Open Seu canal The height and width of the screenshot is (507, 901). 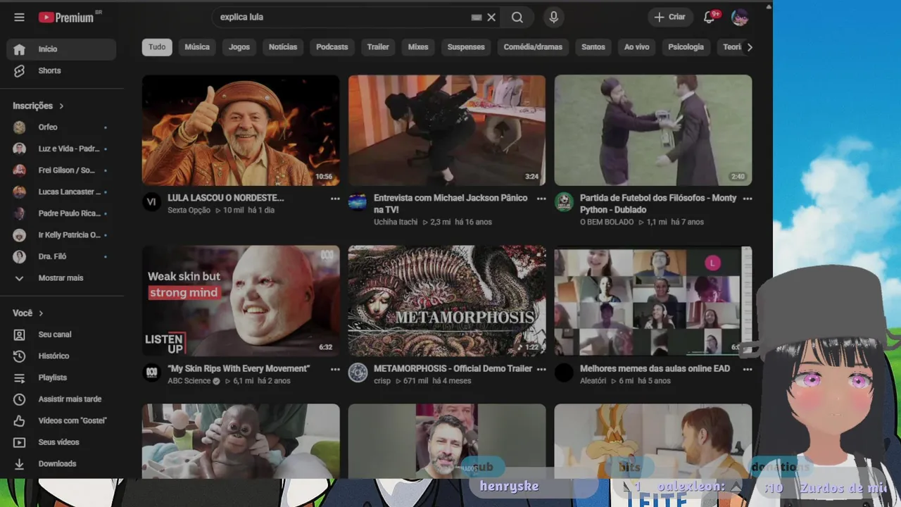click(x=61, y=334)
